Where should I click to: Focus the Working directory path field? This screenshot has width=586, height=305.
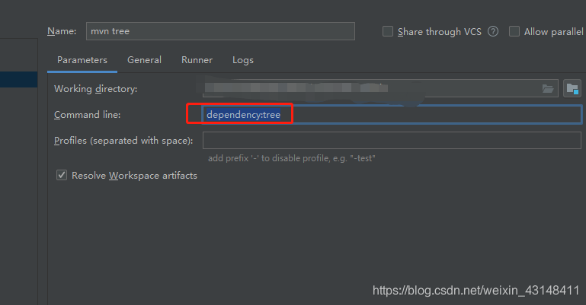tap(380, 89)
